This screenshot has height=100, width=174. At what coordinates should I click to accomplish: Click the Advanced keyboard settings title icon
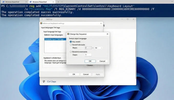point(41,23)
